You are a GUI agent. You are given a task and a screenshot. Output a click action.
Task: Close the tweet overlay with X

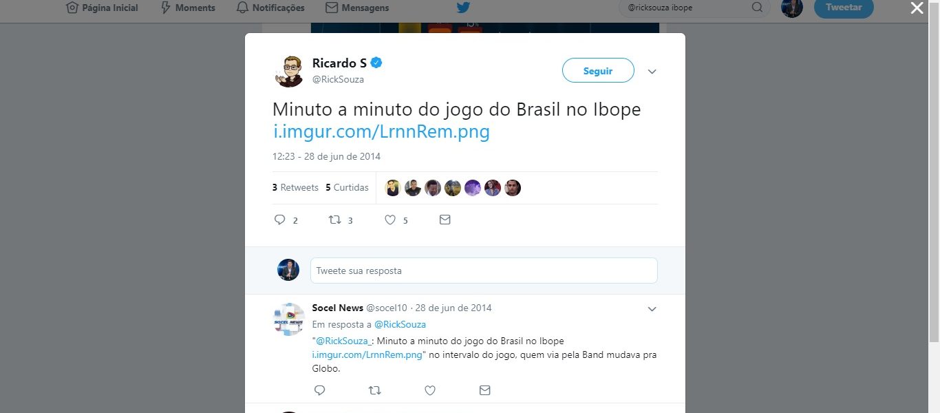(917, 8)
